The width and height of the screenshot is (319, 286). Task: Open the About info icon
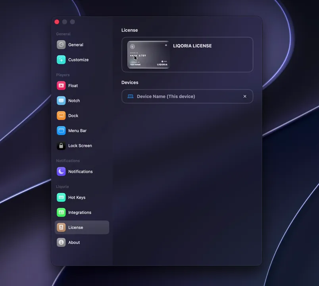click(x=61, y=242)
